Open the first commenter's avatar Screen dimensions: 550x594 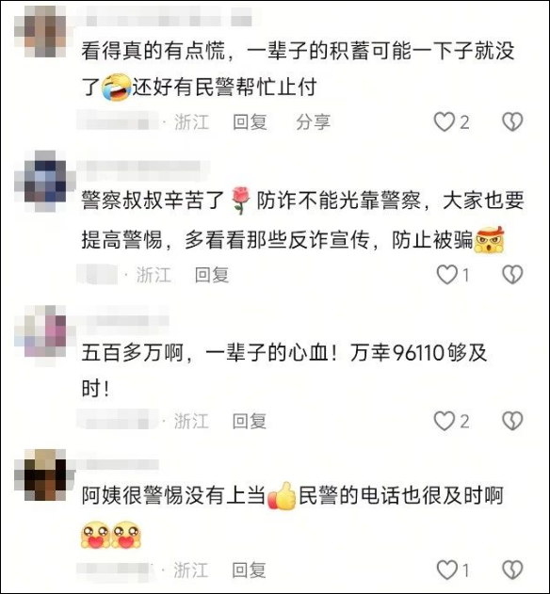pyautogui.click(x=40, y=31)
